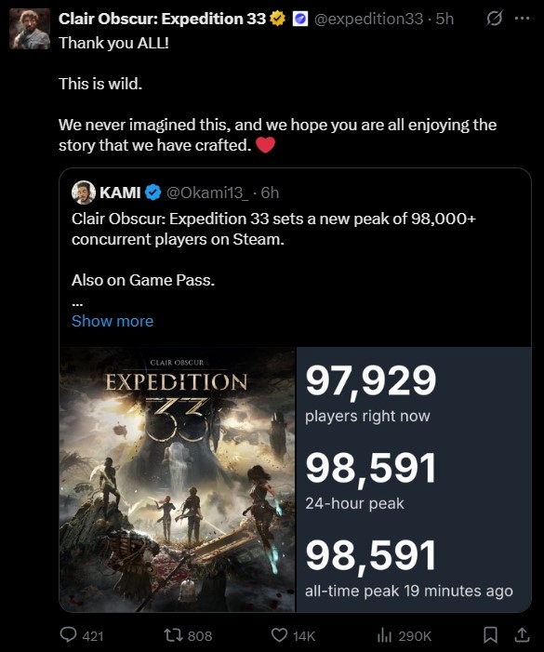This screenshot has width=544, height=652.
Task: Click the @expedition33 handle
Action: pyautogui.click(x=368, y=19)
